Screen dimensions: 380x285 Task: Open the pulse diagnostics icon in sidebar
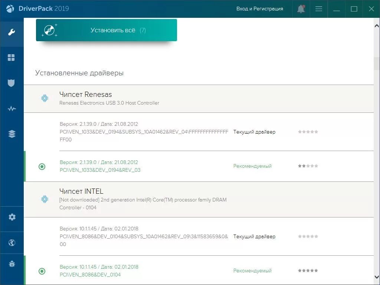tap(12, 109)
